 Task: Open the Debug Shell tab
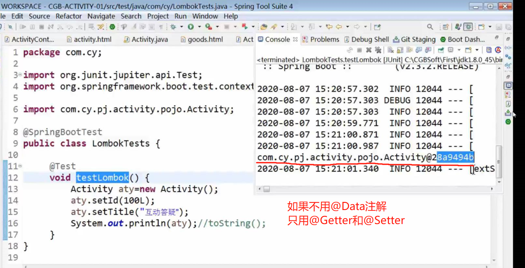367,39
